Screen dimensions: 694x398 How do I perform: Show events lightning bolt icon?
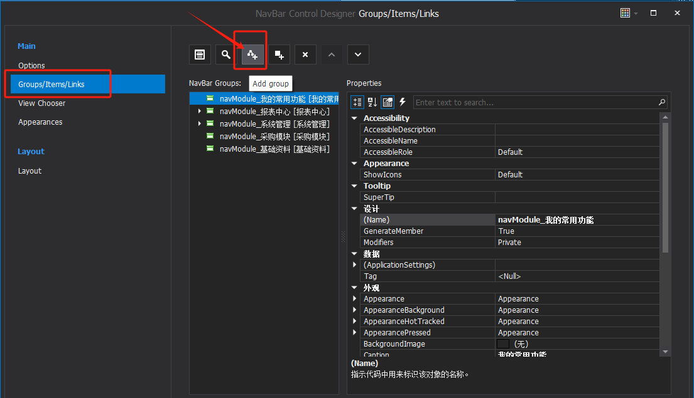coord(403,102)
